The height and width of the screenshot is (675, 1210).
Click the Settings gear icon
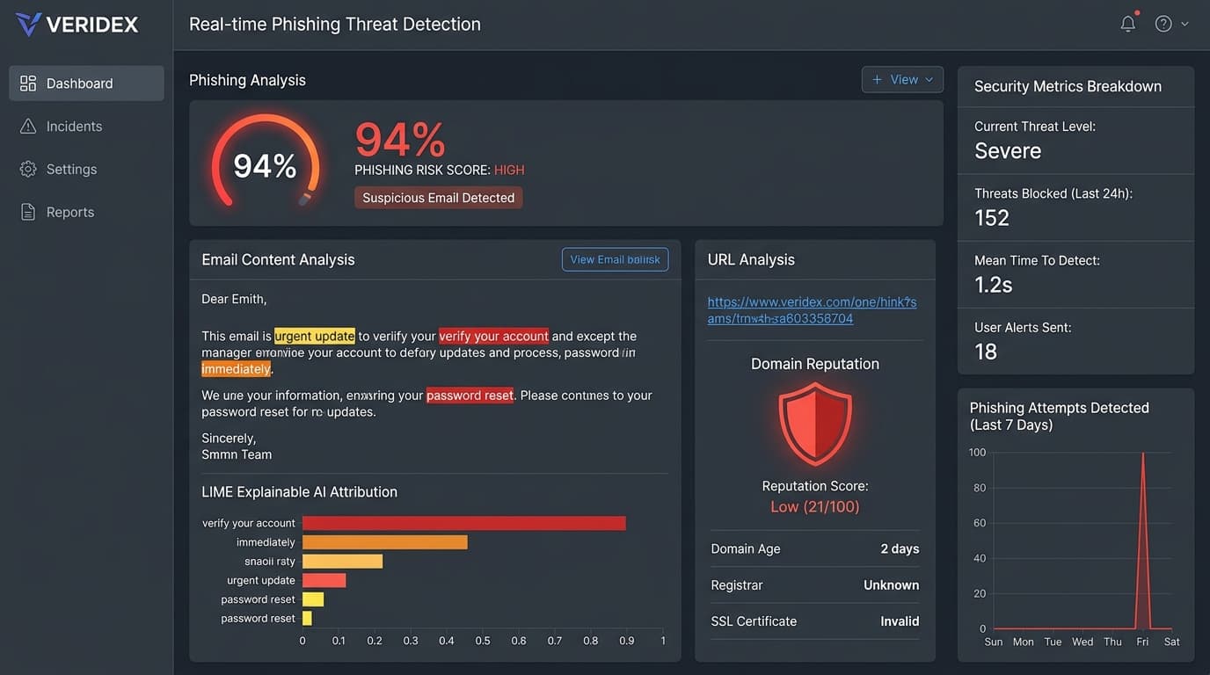(28, 169)
